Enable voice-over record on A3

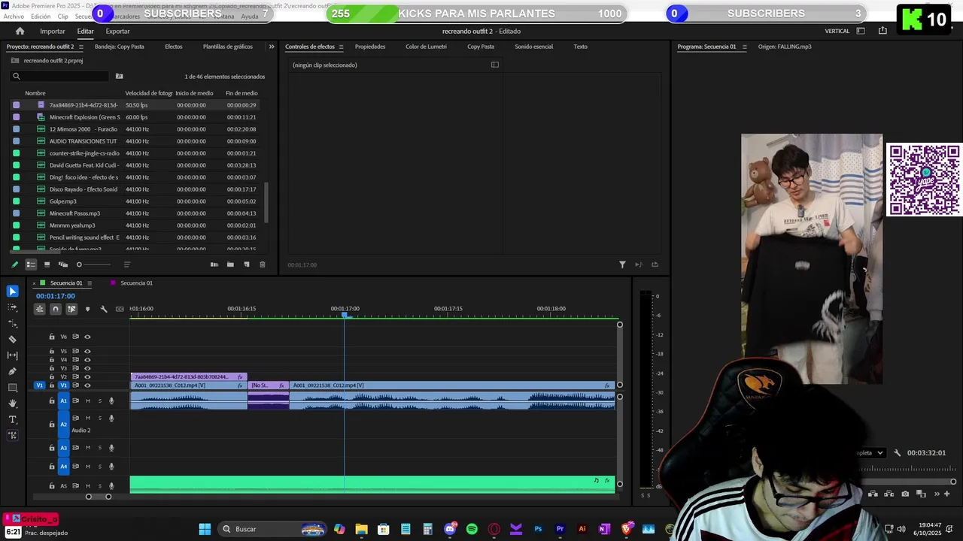(111, 448)
